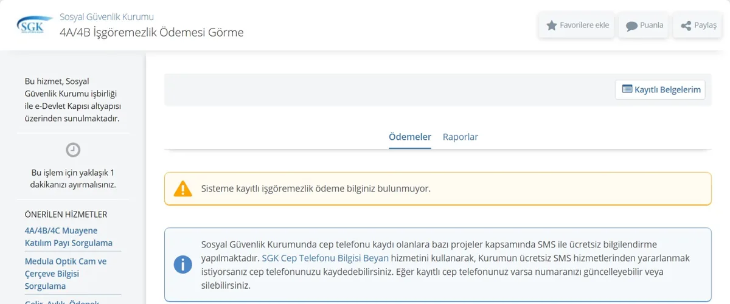The image size is (730, 304).
Task: Click the document icon in Kayıtlı Belgelerim
Action: [627, 89]
